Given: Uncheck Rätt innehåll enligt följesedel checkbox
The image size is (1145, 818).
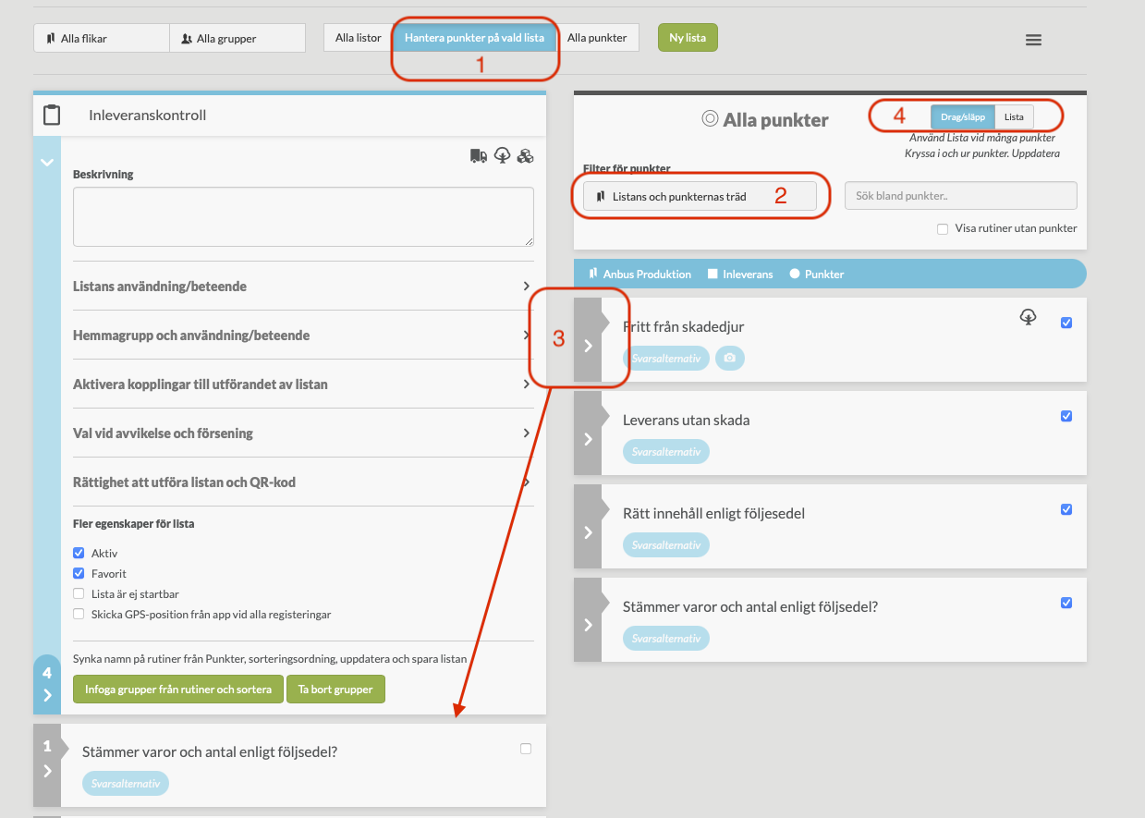Looking at the screenshot, I should pos(1066,509).
